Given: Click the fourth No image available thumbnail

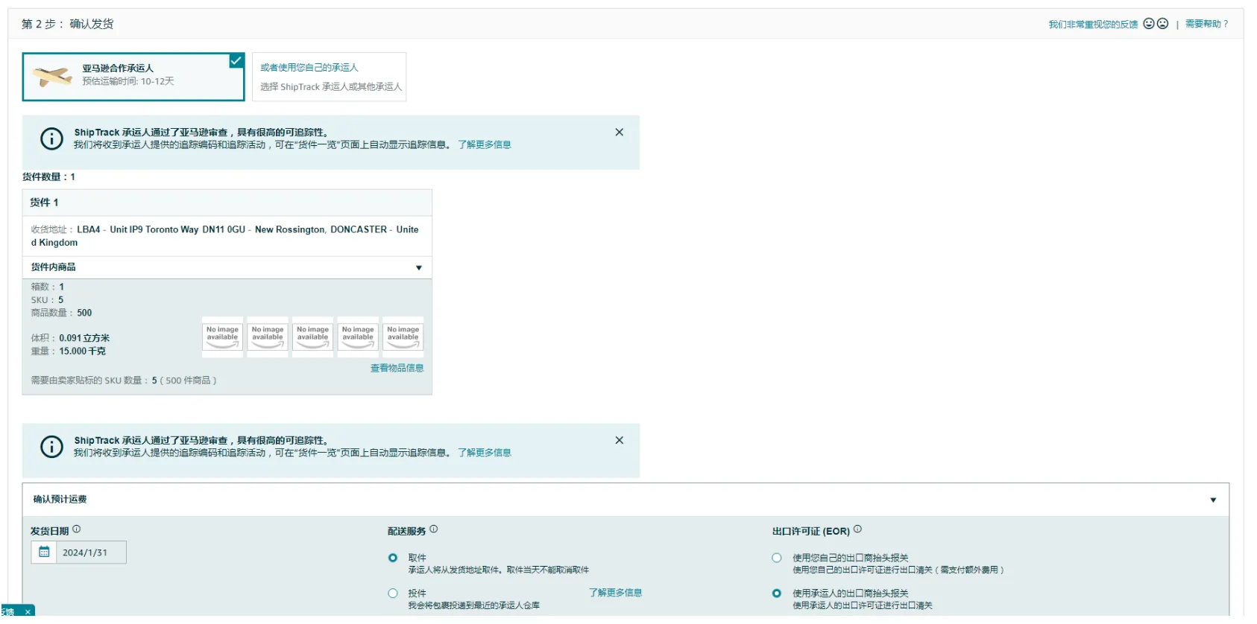Looking at the screenshot, I should [x=358, y=337].
